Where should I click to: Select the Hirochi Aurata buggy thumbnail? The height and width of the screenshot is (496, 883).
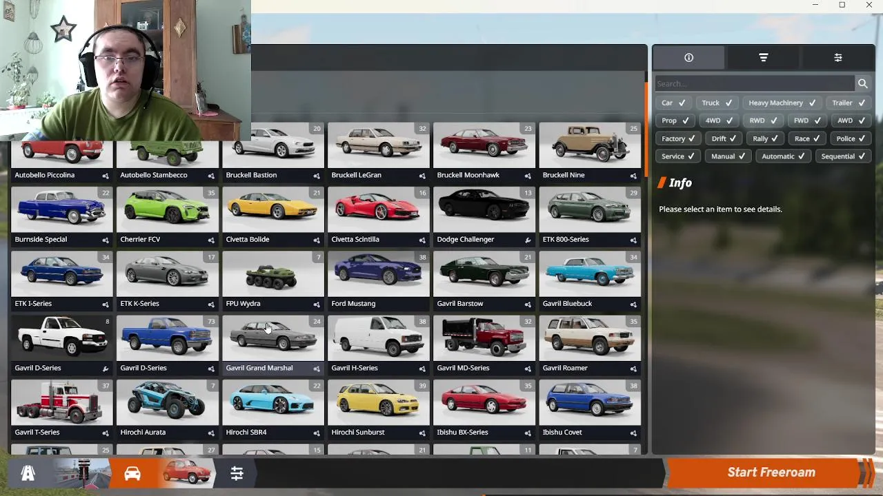167,403
